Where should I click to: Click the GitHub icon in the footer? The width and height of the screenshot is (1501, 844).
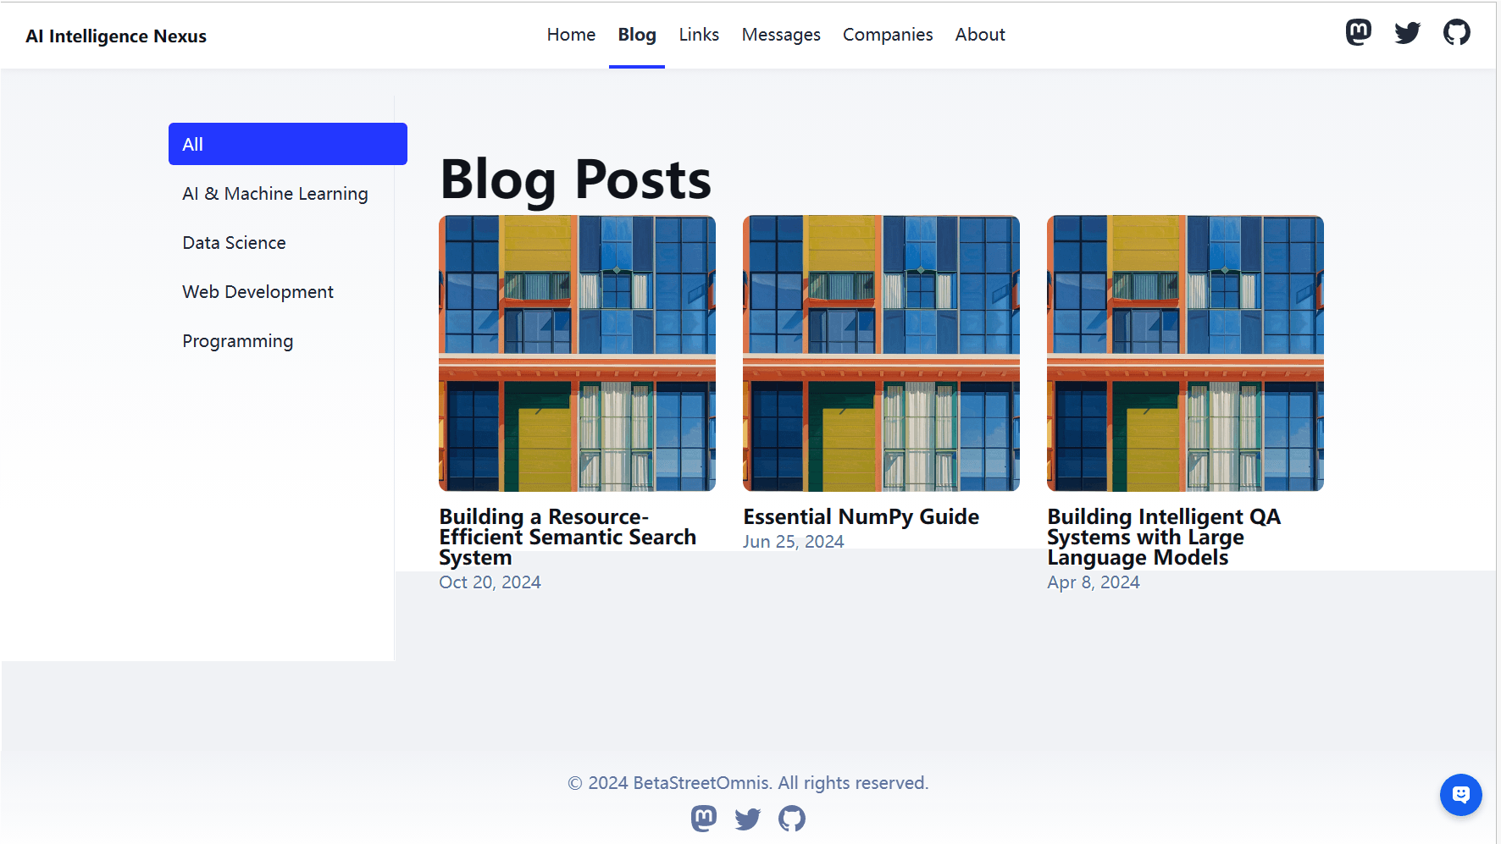click(792, 819)
